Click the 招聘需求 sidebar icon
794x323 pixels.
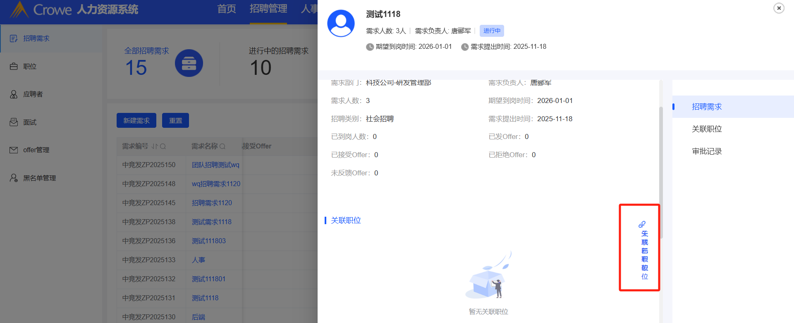pos(14,38)
